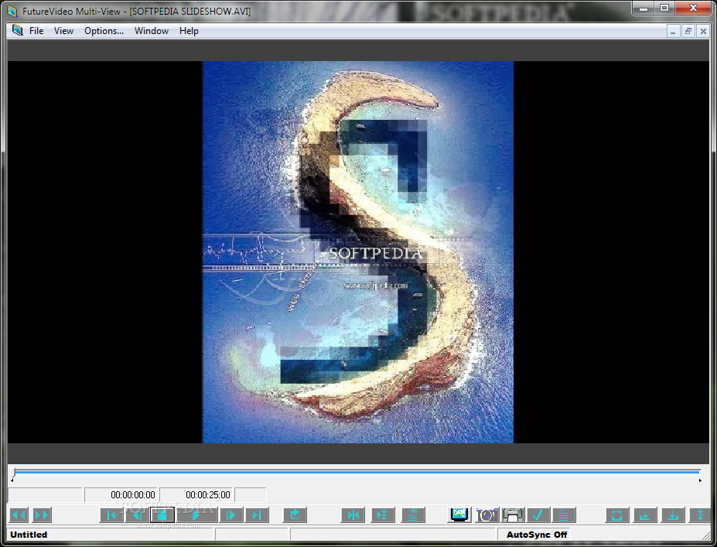Open the Options... menu

pyautogui.click(x=104, y=31)
